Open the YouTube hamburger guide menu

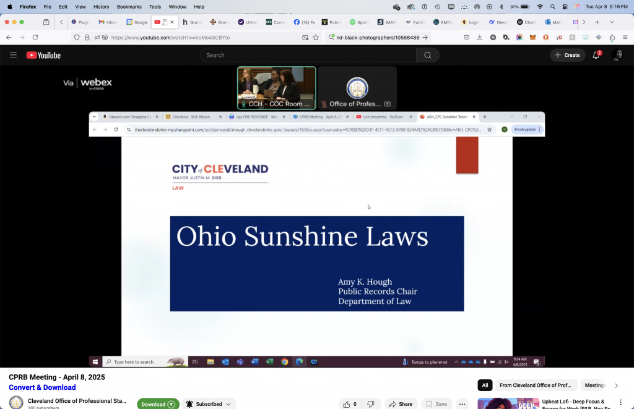(13, 55)
